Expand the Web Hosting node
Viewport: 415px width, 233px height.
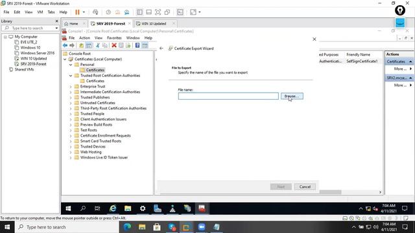pos(71,152)
